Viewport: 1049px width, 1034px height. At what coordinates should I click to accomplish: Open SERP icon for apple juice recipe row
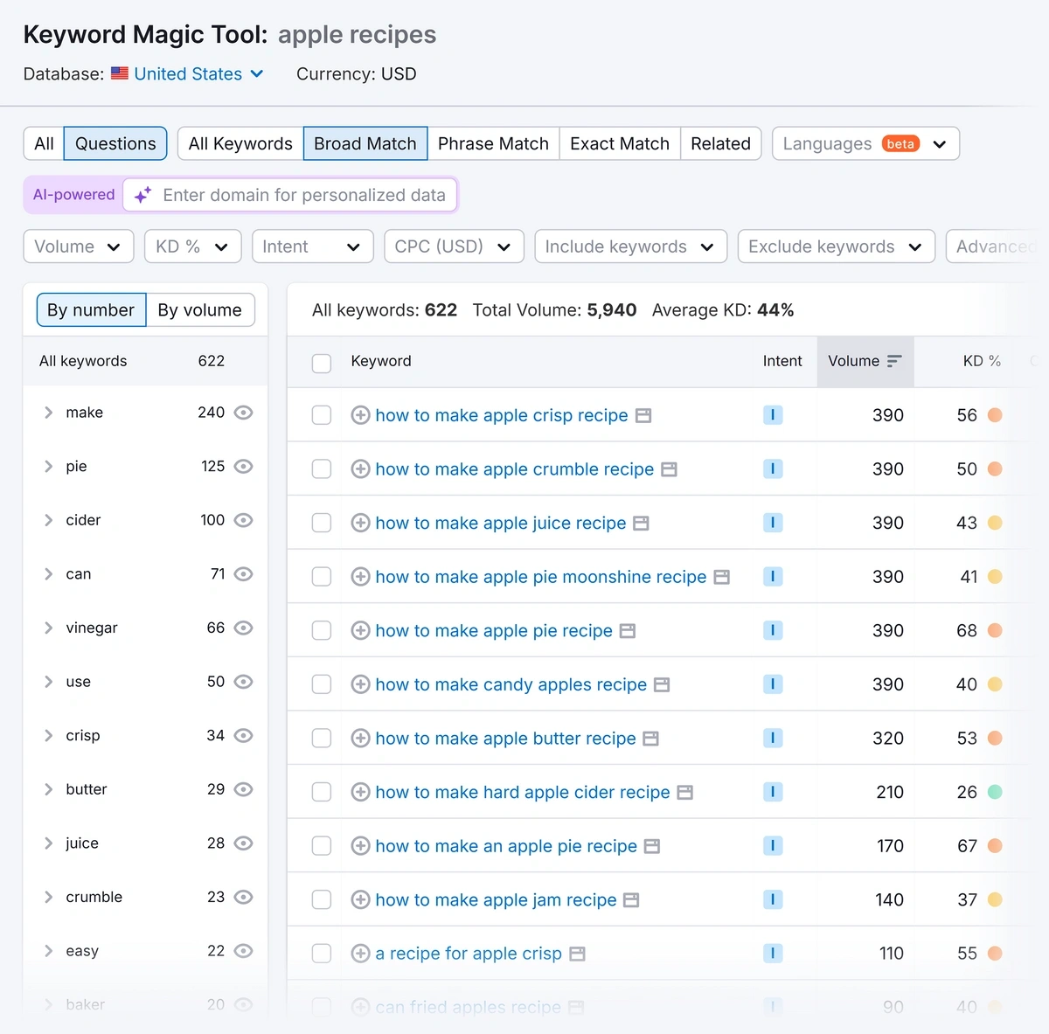(641, 523)
